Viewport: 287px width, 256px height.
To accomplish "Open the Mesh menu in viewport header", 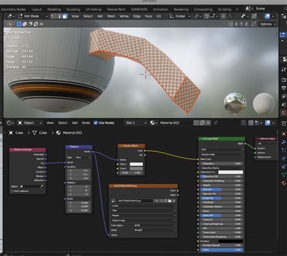I will pos(111,16).
